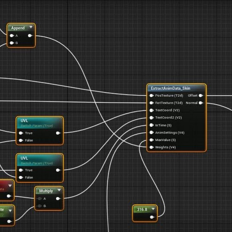Select the TextCoord (V2) input pin
The image size is (232, 232).
tap(151, 110)
